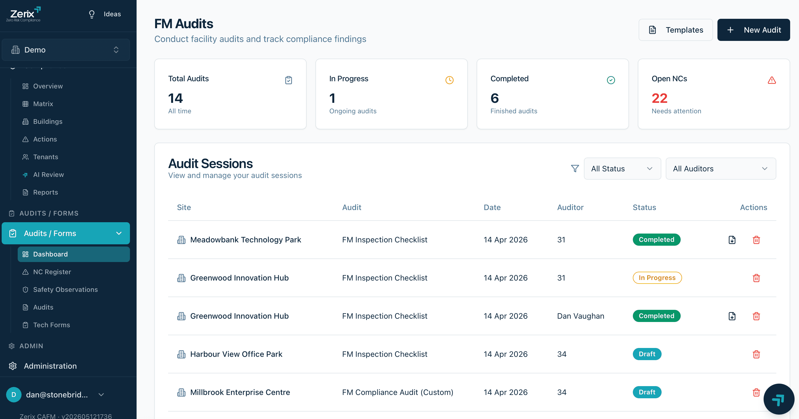Click the Harbour View Office Park building icon
799x419 pixels.
coord(181,354)
